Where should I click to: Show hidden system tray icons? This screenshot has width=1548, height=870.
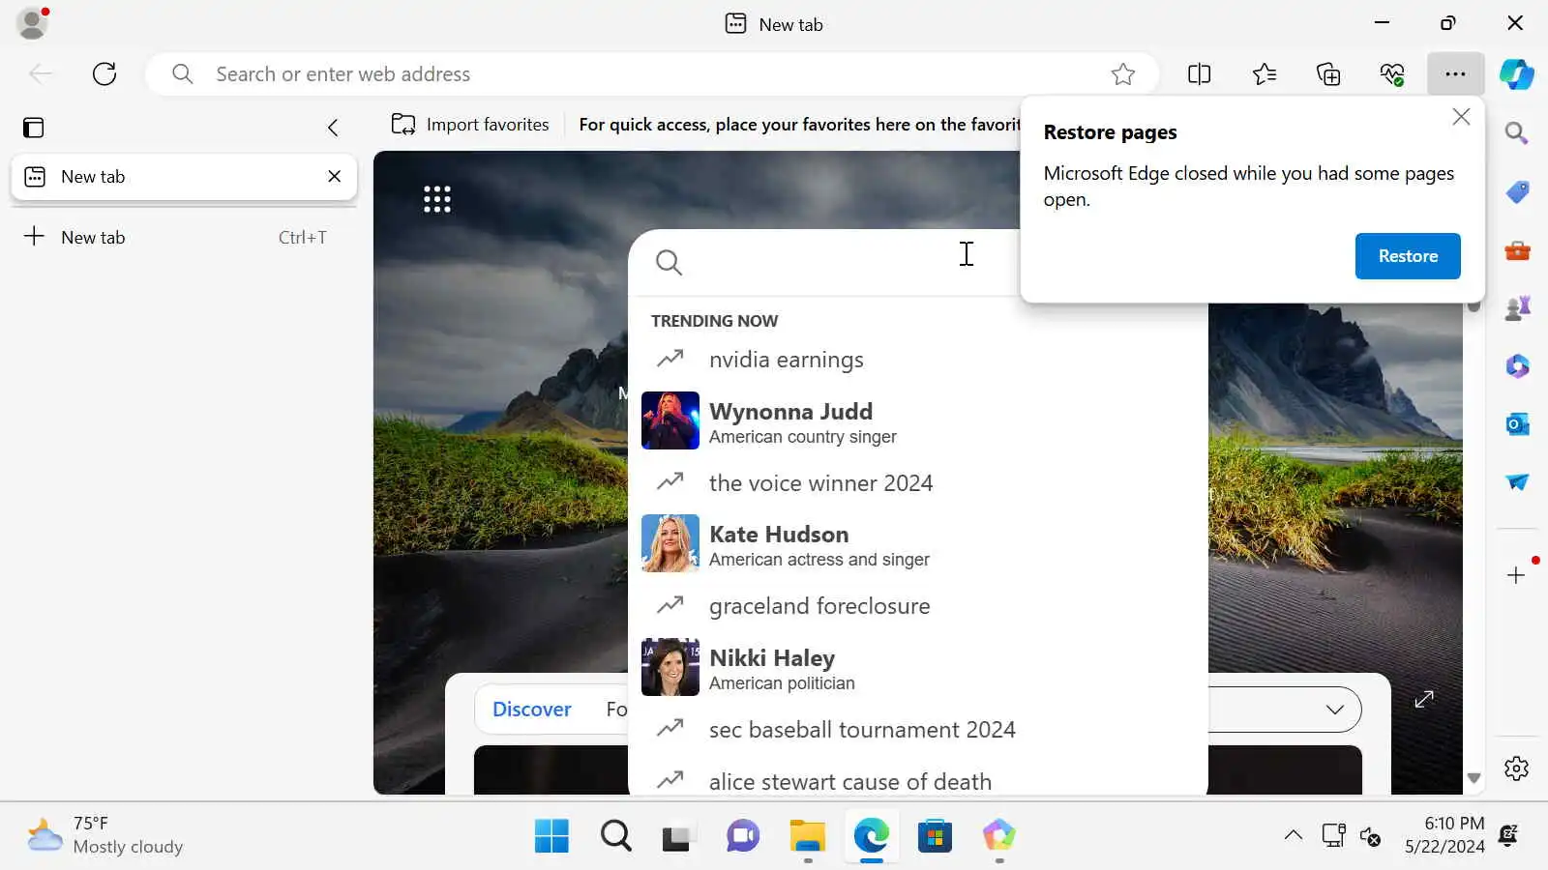[1293, 835]
